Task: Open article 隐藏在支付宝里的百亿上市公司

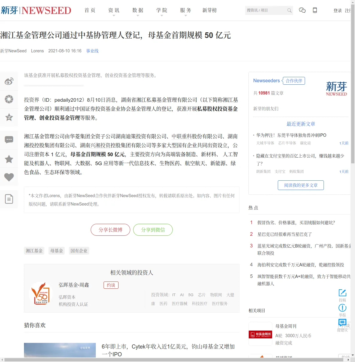Action: point(300,160)
